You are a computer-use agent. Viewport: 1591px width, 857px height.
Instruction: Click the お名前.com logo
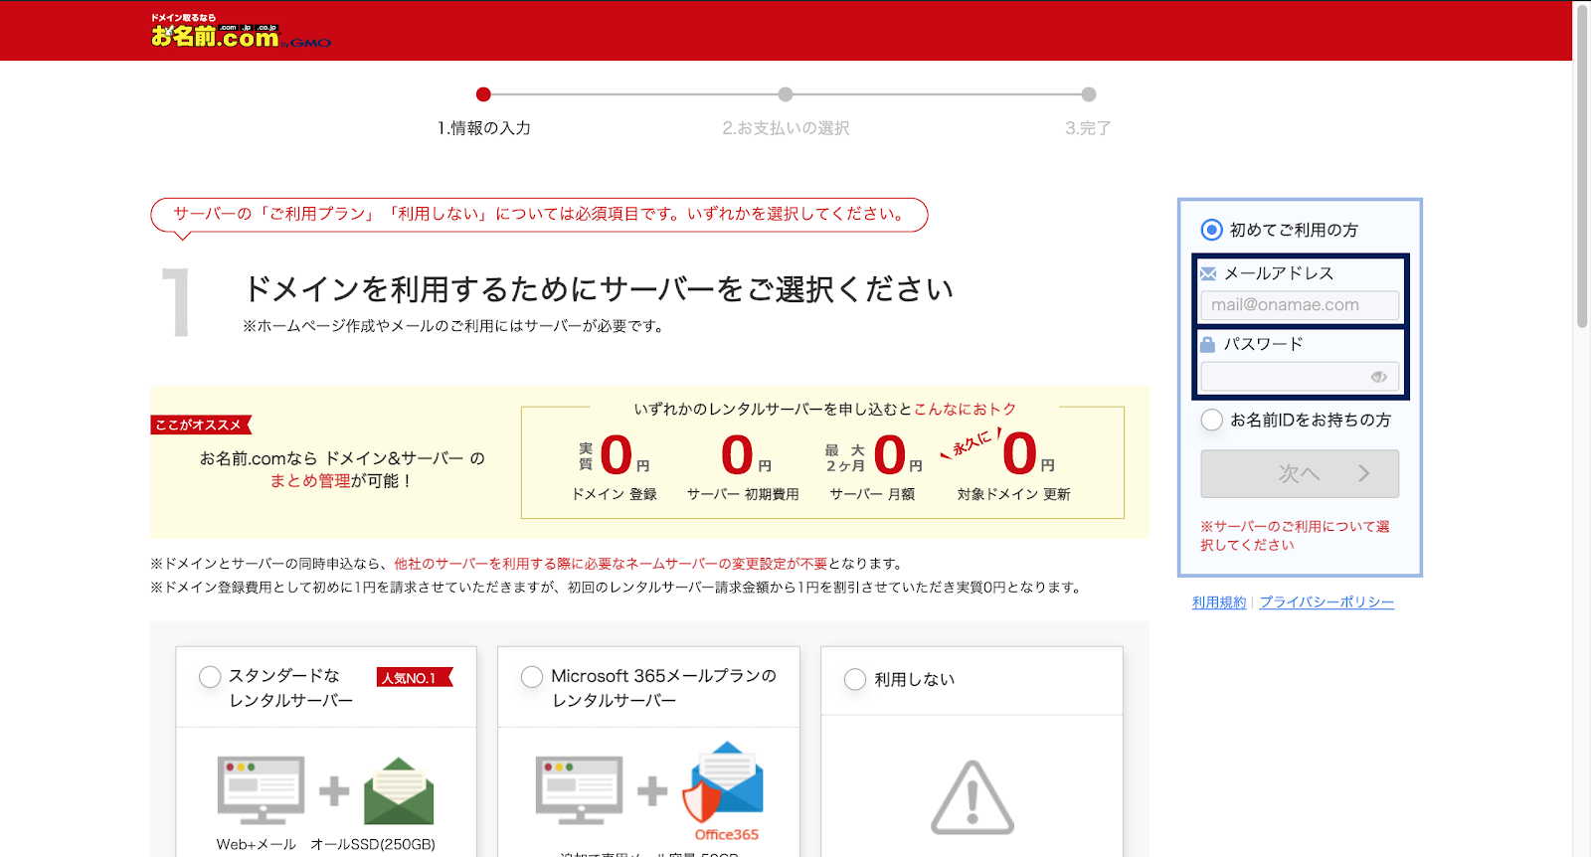point(241,32)
